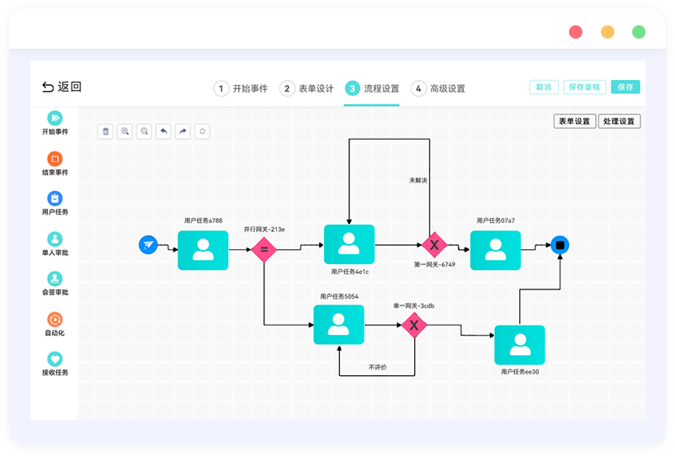Open the 处理设置 panel button
This screenshot has height=456, width=675.
click(x=619, y=121)
